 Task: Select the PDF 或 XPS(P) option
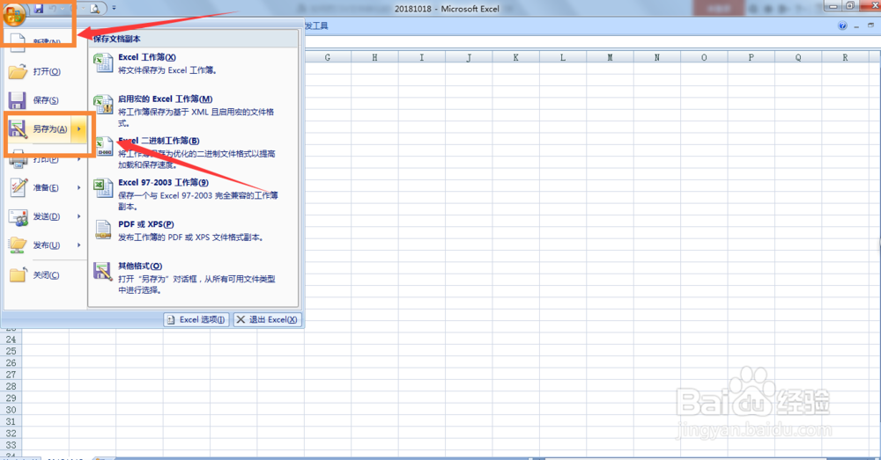pyautogui.click(x=194, y=230)
